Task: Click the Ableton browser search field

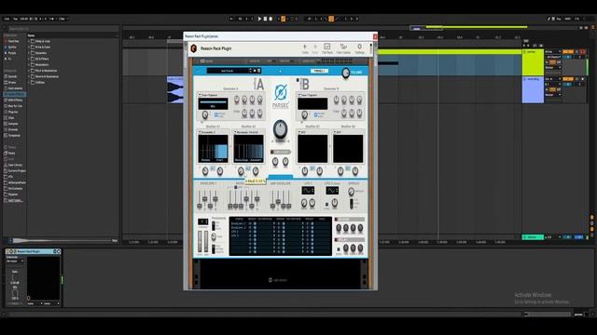Action: coord(62,29)
